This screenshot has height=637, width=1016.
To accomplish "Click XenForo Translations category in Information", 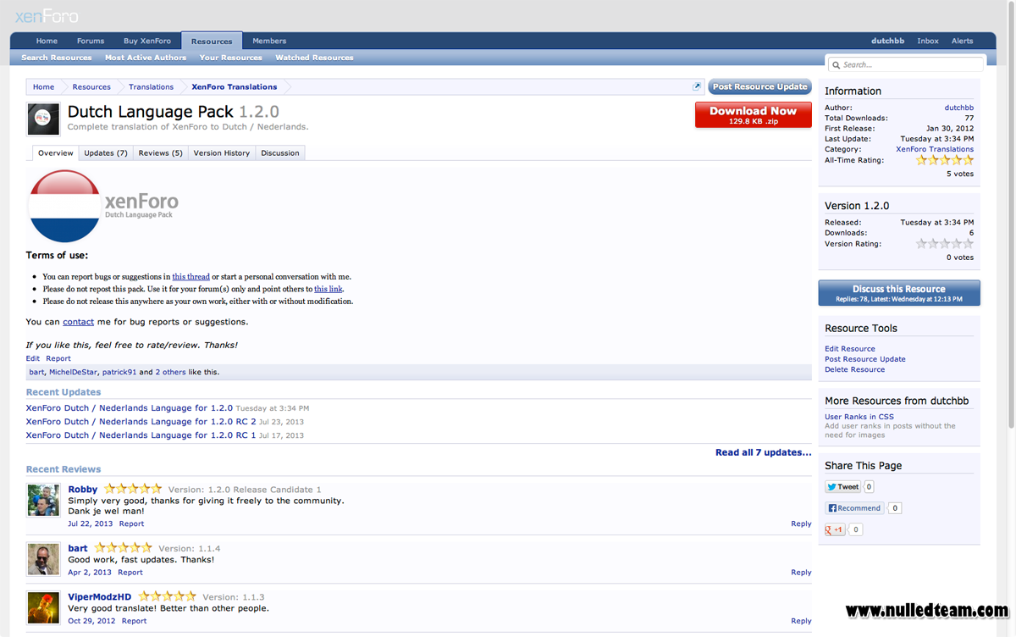I will (935, 149).
